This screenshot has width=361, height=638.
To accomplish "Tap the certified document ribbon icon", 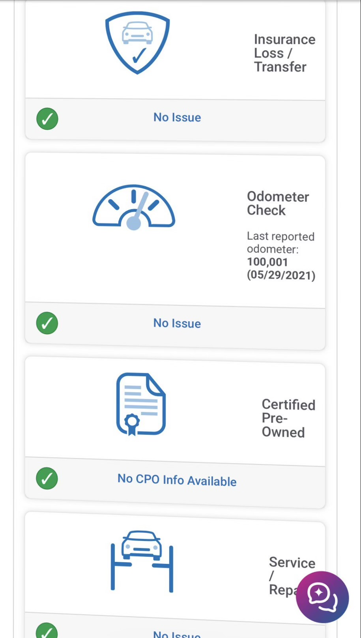I will 141,404.
